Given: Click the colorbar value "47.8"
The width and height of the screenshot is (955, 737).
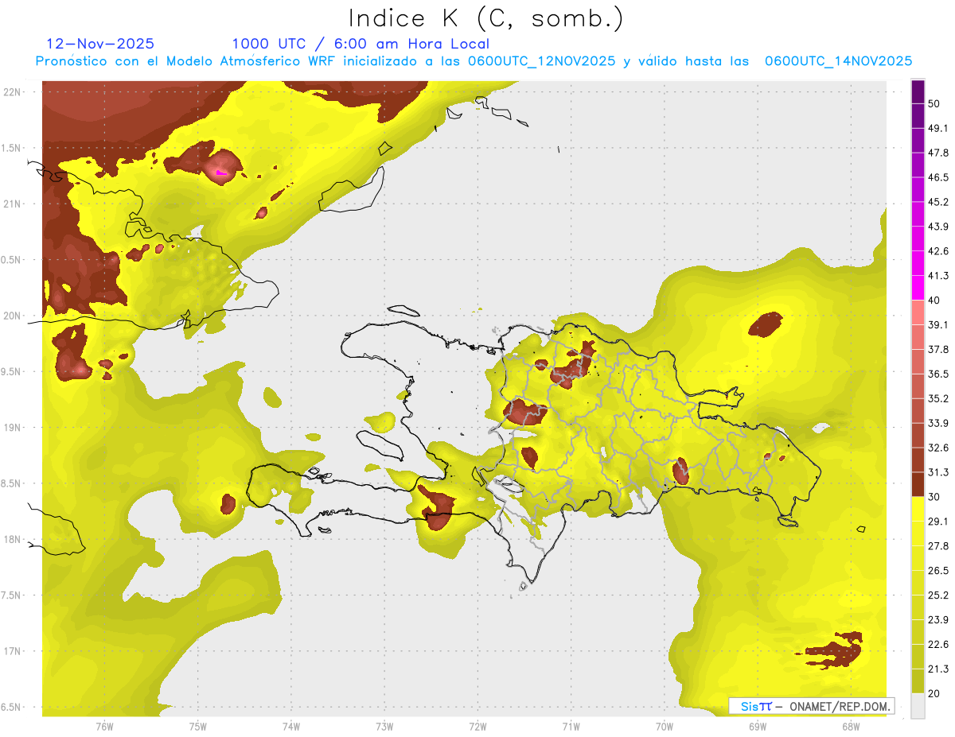Looking at the screenshot, I should point(938,153).
